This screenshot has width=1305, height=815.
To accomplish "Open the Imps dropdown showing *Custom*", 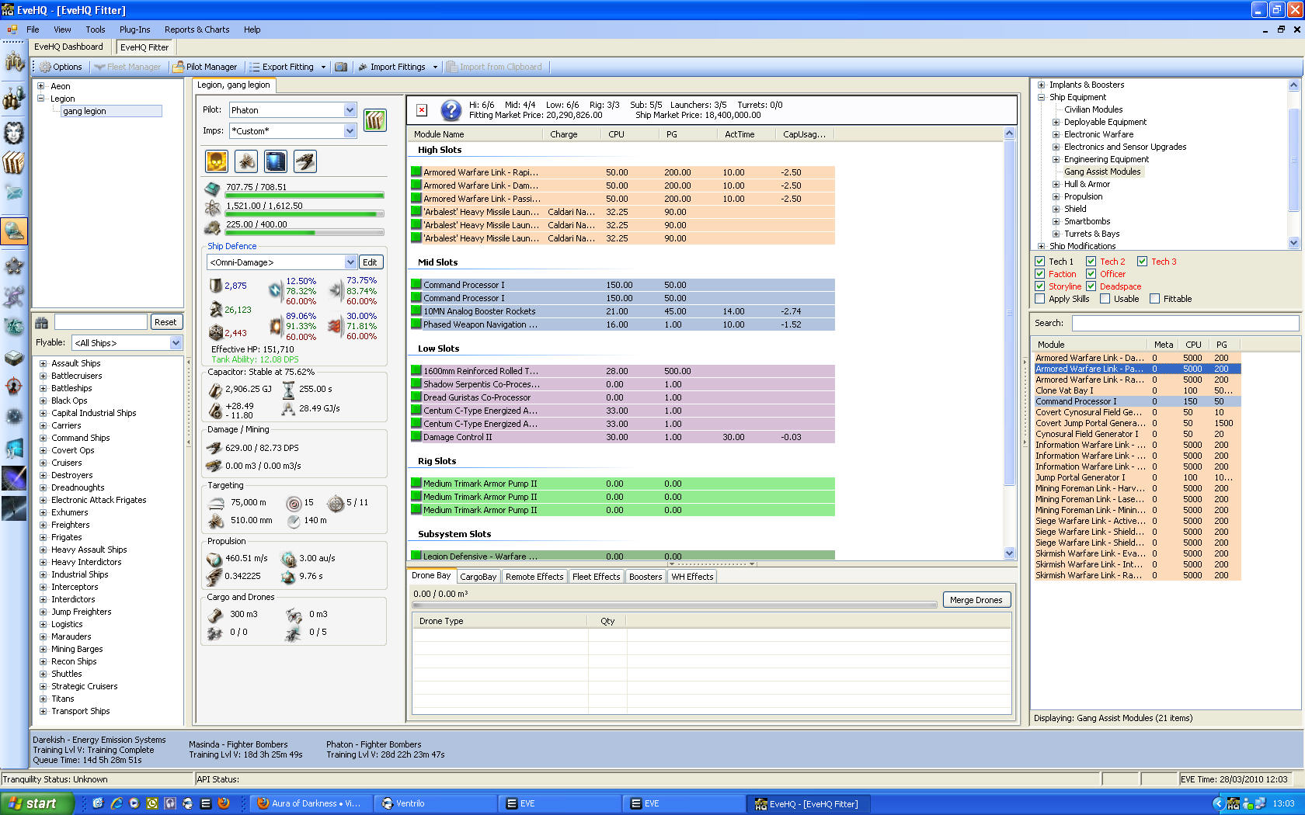I will [x=292, y=131].
